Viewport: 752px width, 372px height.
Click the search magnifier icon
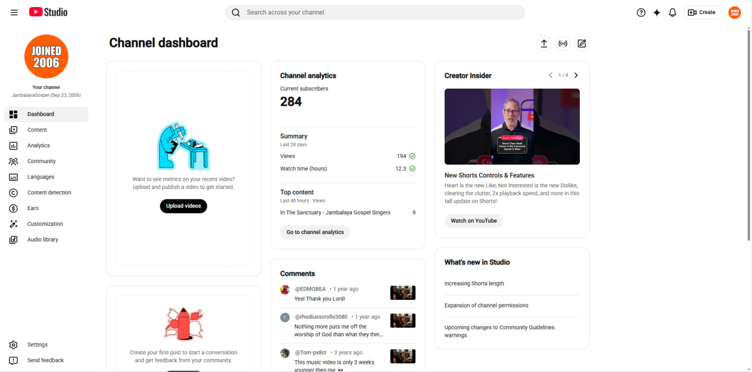(236, 12)
